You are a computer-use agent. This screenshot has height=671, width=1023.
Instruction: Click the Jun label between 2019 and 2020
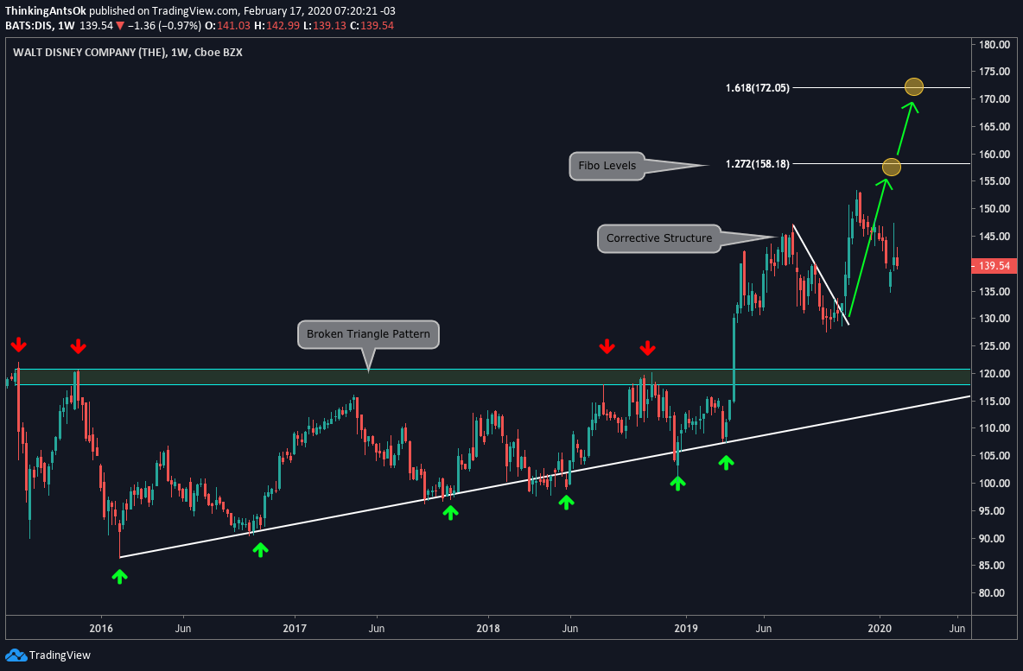[x=763, y=629]
